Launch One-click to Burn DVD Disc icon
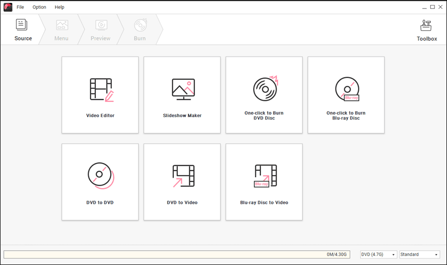This screenshot has width=447, height=265. click(x=265, y=88)
